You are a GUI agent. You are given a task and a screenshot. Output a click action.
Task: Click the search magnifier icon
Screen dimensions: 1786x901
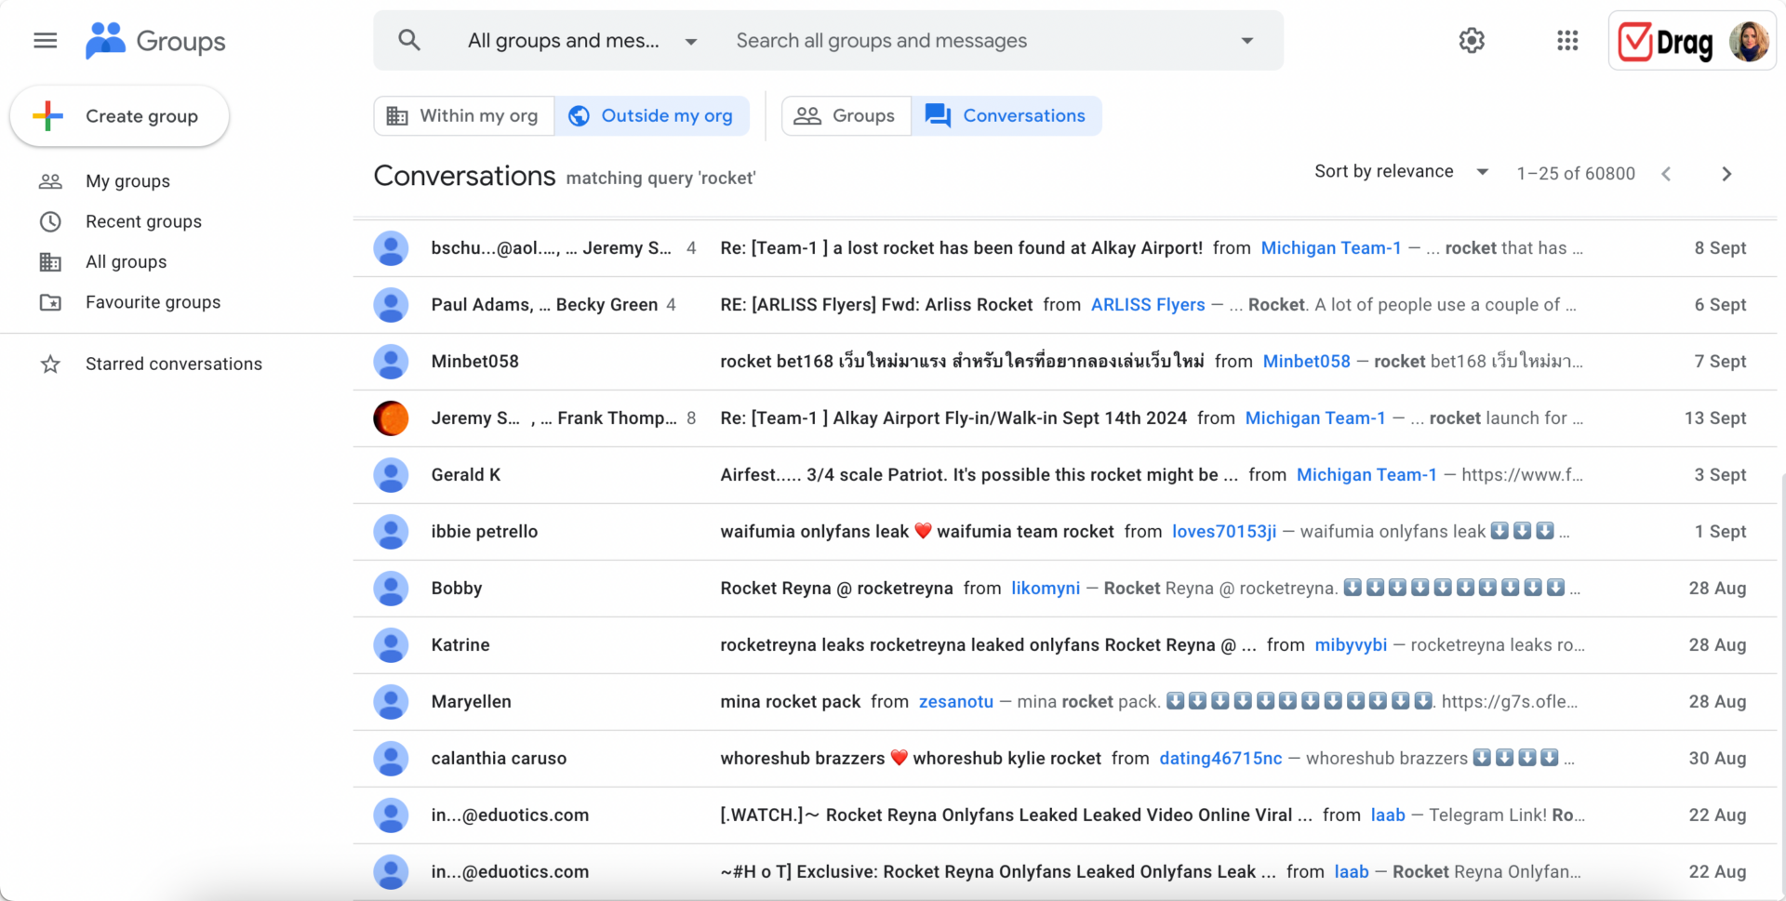click(x=409, y=40)
